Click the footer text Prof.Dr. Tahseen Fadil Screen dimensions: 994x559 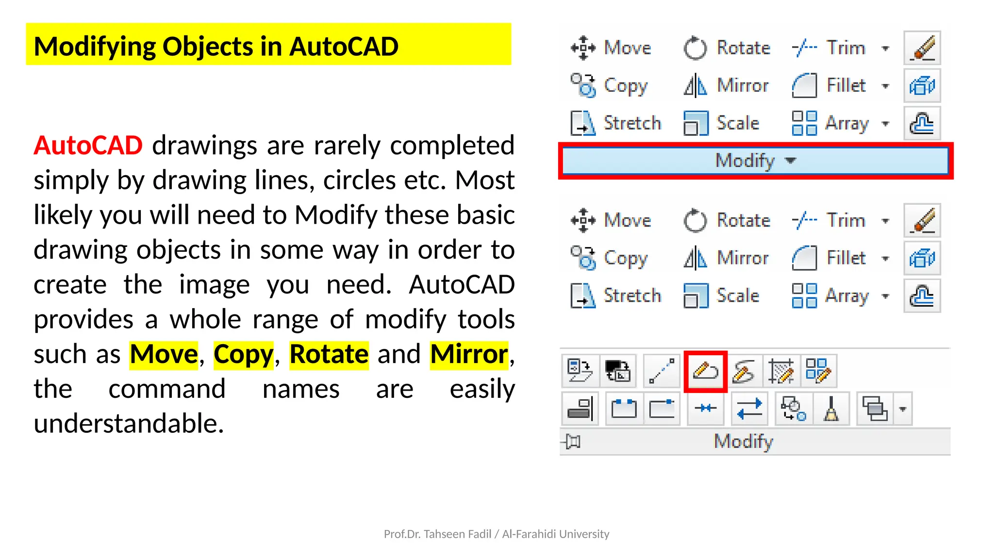coord(437,534)
